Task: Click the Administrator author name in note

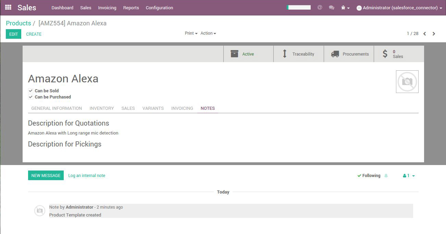Action: 79,207
